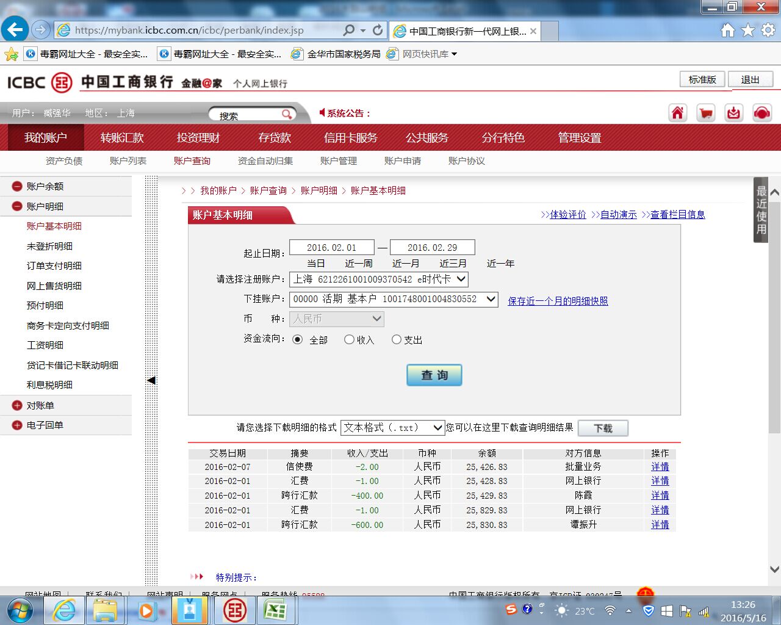Select 近一月 date shortcut
The image size is (781, 625).
tap(406, 264)
